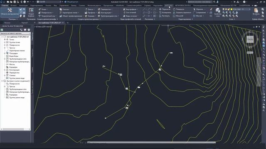Select the Сопряжение fillet tool

pyautogui.click(x=199, y=12)
